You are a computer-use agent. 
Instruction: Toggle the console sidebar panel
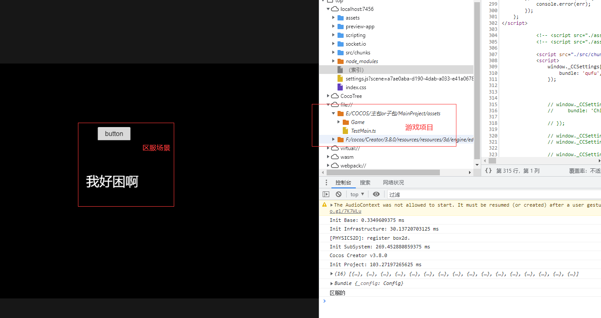coord(326,194)
